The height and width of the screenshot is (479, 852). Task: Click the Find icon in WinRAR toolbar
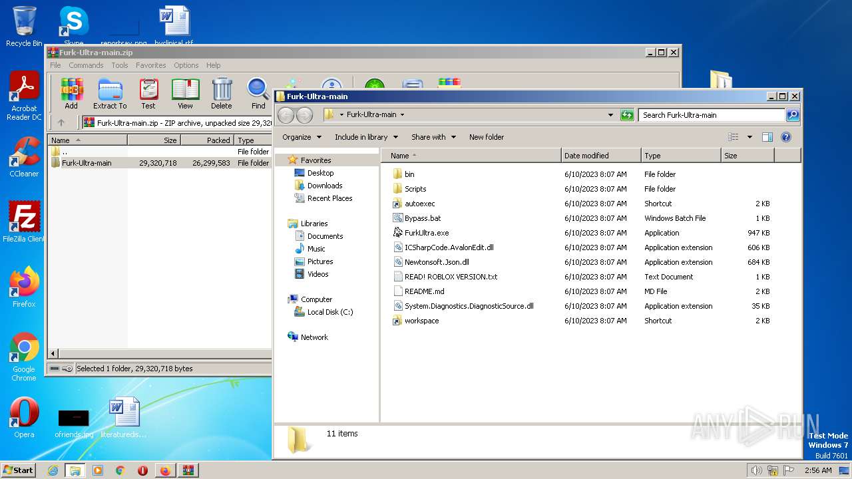pyautogui.click(x=258, y=93)
